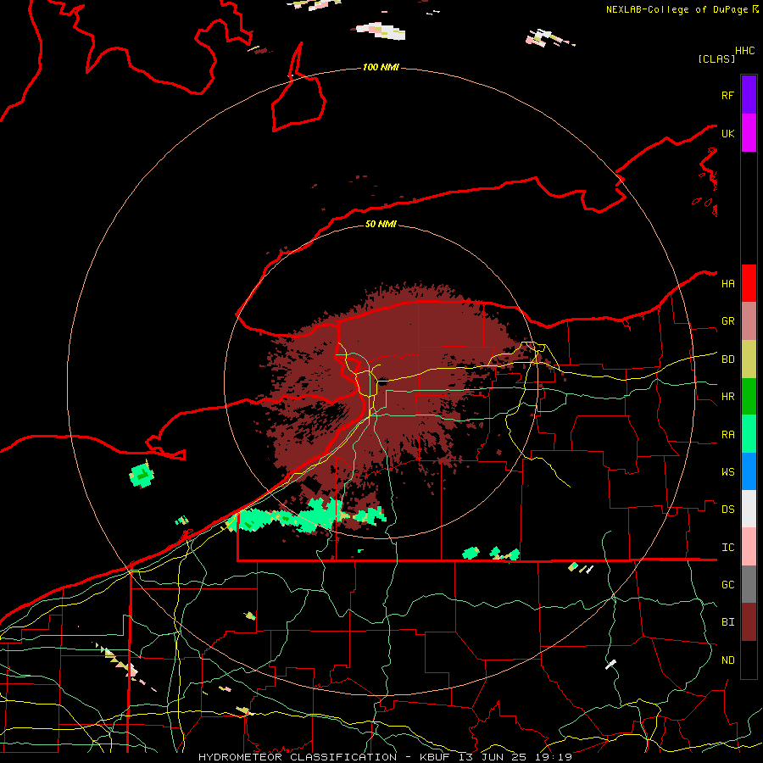763x763 pixels.
Task: Click the BD olive-yellow legend swatch
Action: (749, 359)
